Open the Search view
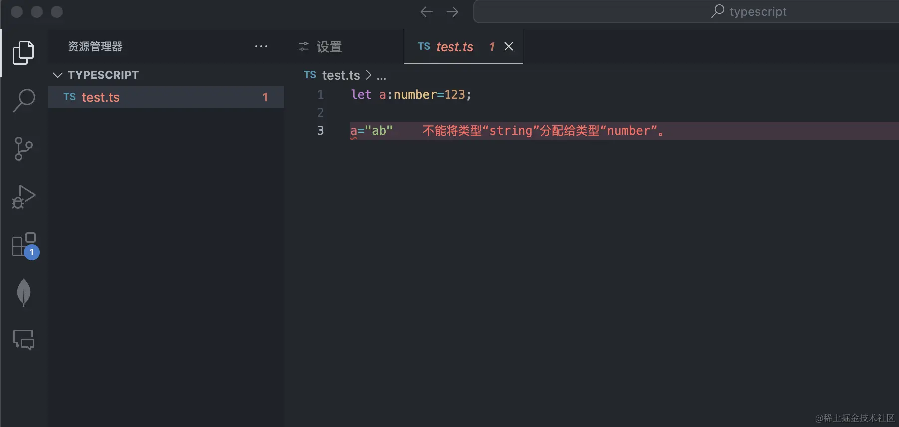Viewport: 899px width, 427px height. pos(23,100)
